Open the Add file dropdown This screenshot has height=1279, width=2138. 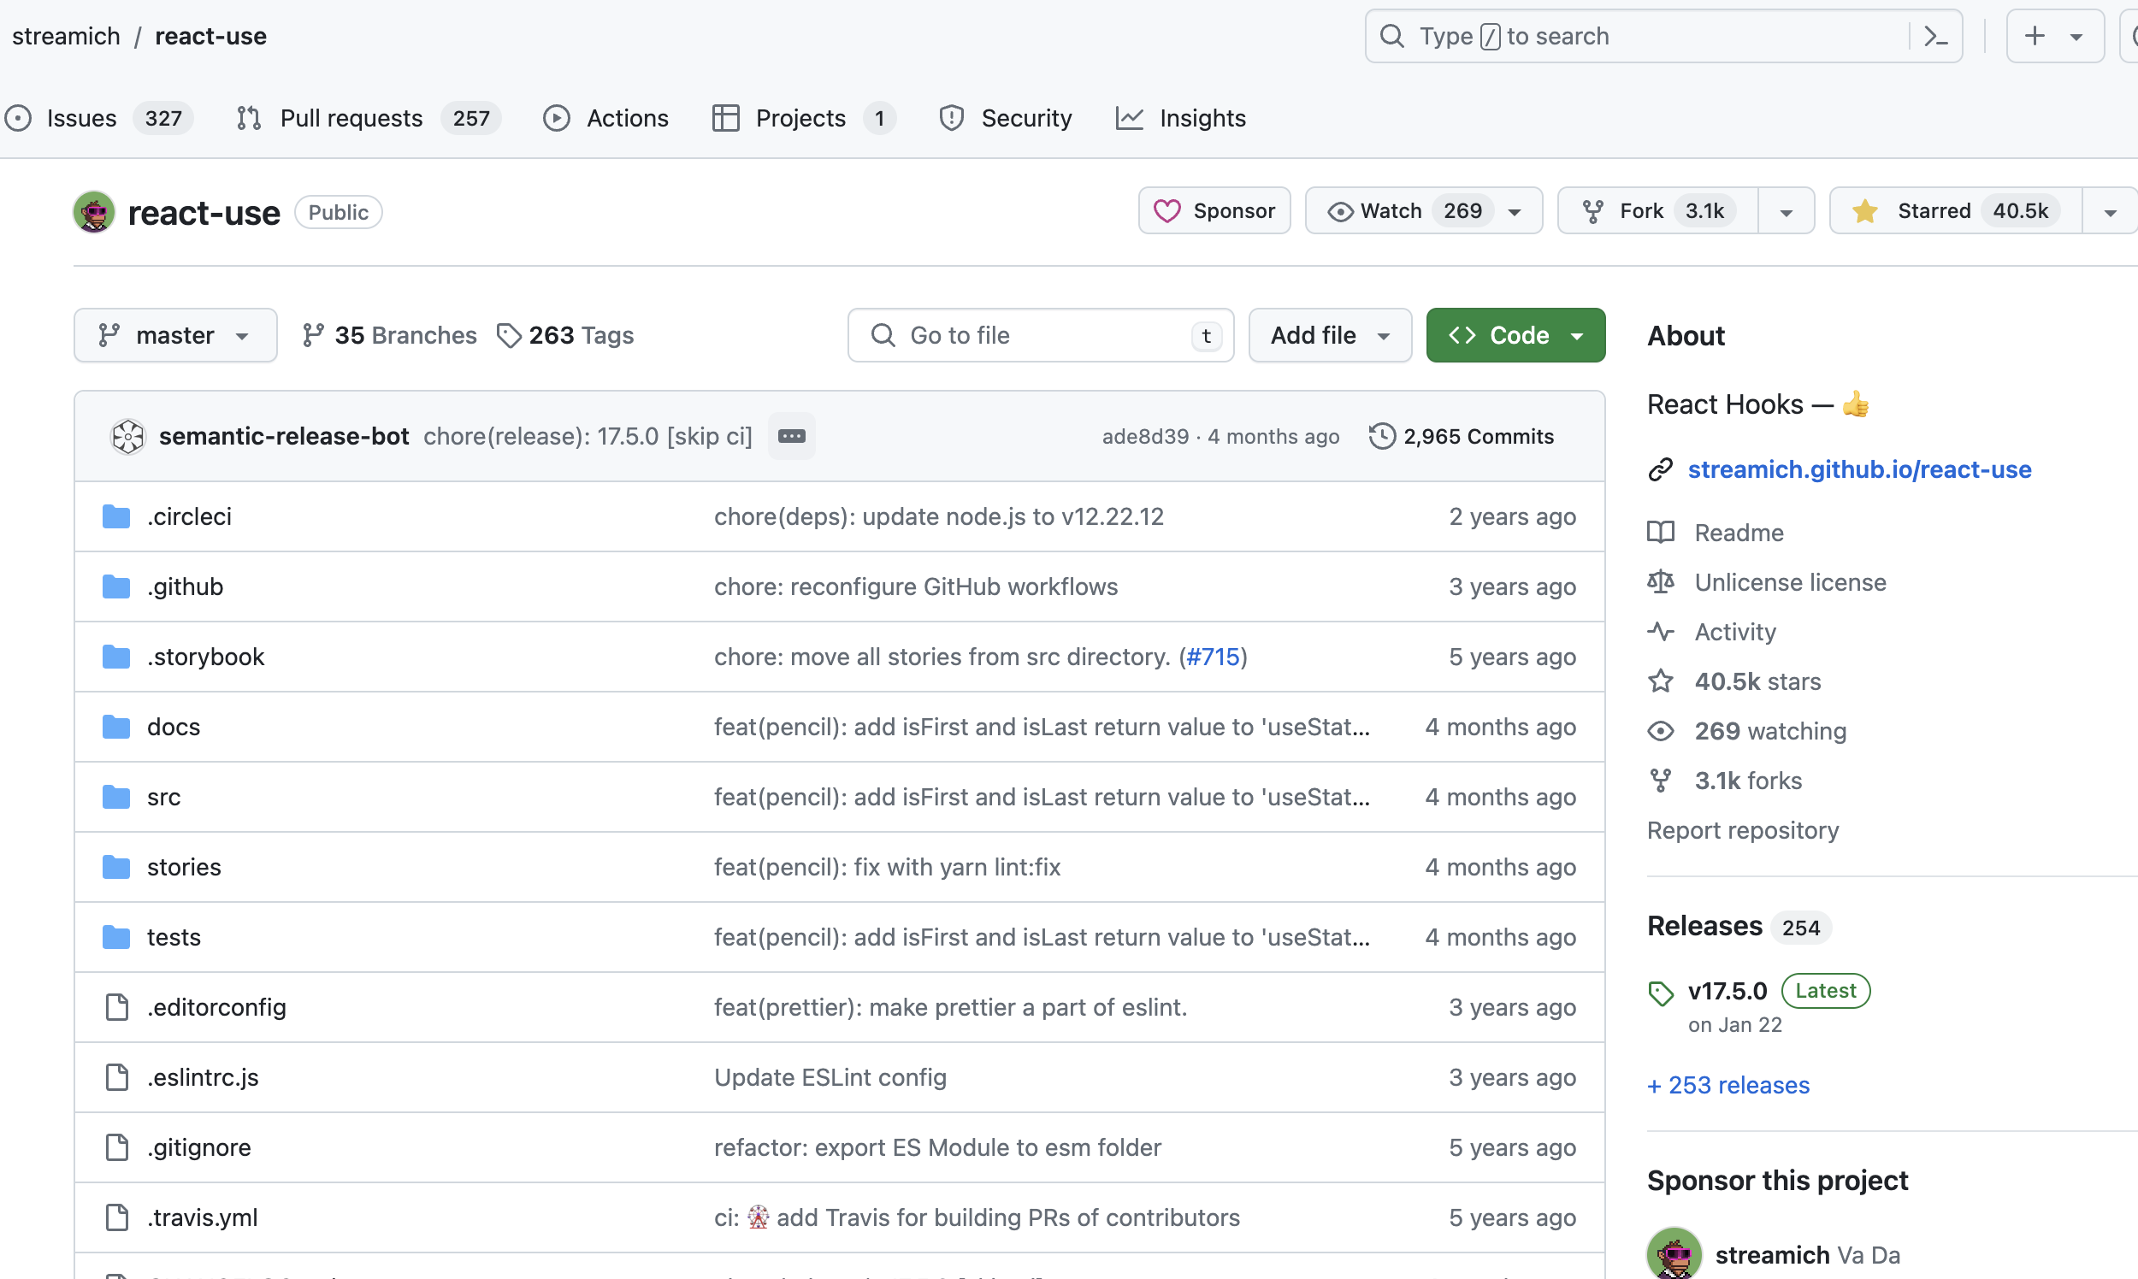point(1328,334)
